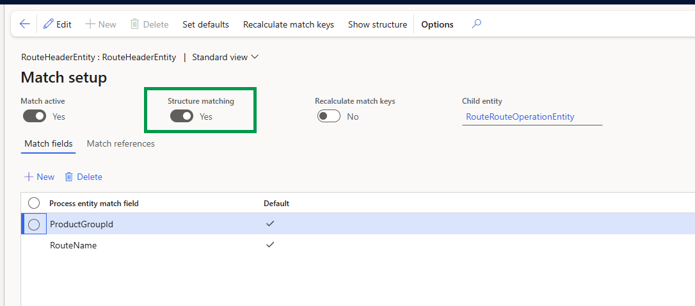Image resolution: width=695 pixels, height=306 pixels.
Task: Switch to the Match fields tab
Action: pyautogui.click(x=48, y=143)
